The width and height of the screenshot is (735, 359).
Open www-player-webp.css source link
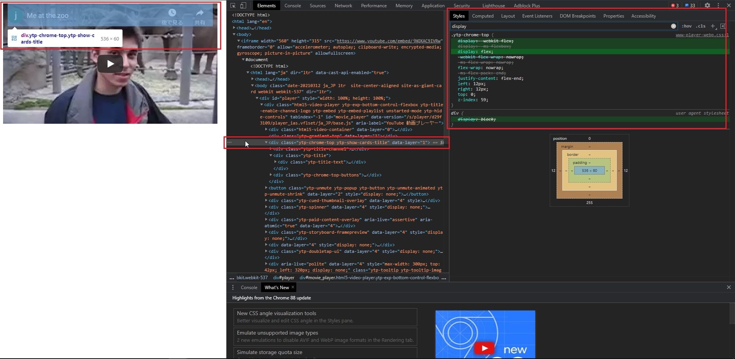point(702,35)
